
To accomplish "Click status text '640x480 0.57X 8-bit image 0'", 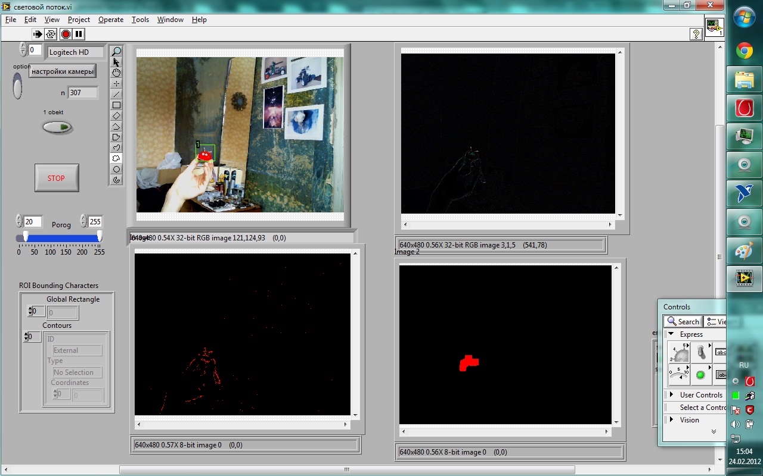I will (x=178, y=445).
